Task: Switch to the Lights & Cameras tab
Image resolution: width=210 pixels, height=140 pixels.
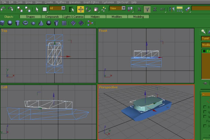Action: pyautogui.click(x=74, y=16)
